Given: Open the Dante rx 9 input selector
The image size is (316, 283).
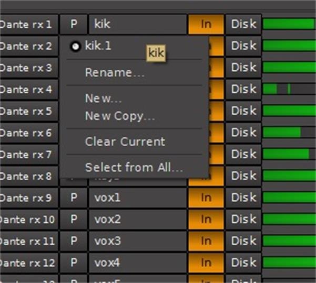Looking at the screenshot, I should [x=27, y=198].
